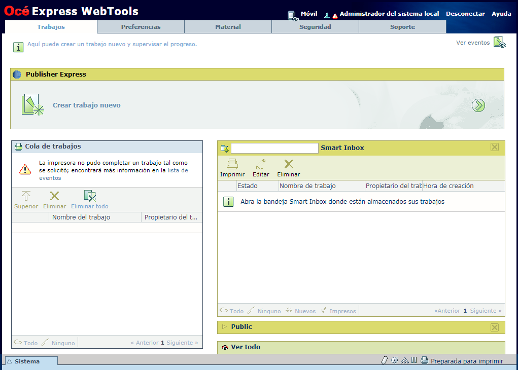
Task: Click the toner dots icon in status bar
Action: 405,360
